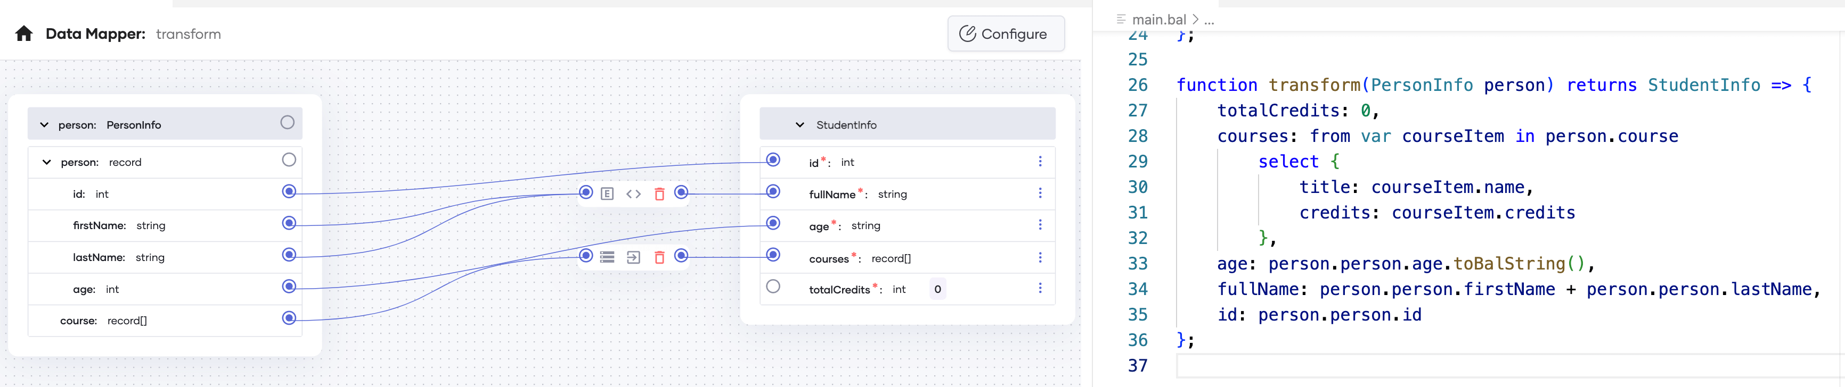Select the 'course: record[]' field label
1845x387 pixels.
pos(103,321)
